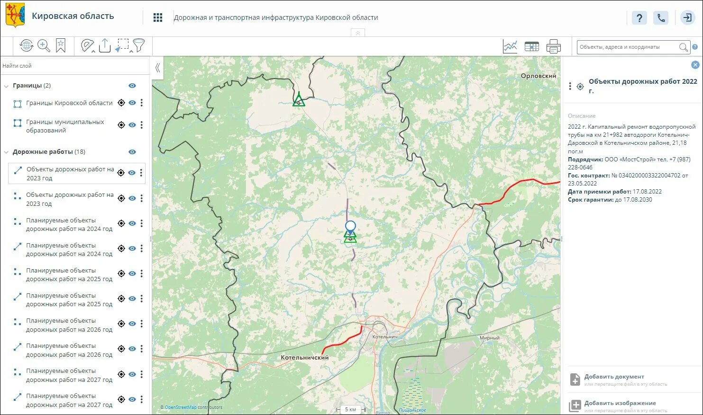The width and height of the screenshot is (703, 415).
Task: Click the full extent globe tool
Action: click(26, 45)
